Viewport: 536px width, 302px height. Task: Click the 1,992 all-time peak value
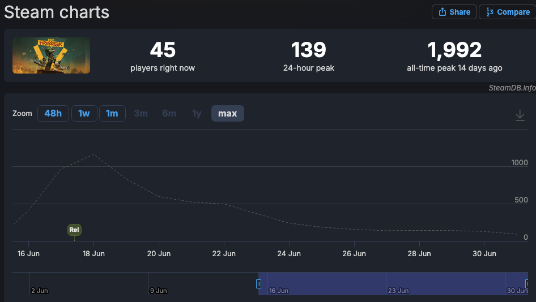point(454,50)
